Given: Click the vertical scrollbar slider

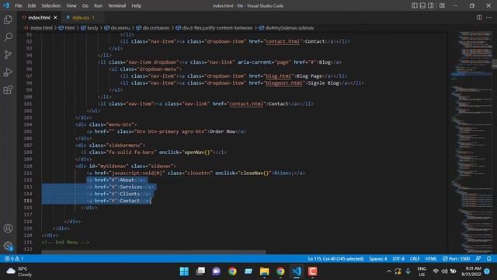Looking at the screenshot, I should pos(495,63).
